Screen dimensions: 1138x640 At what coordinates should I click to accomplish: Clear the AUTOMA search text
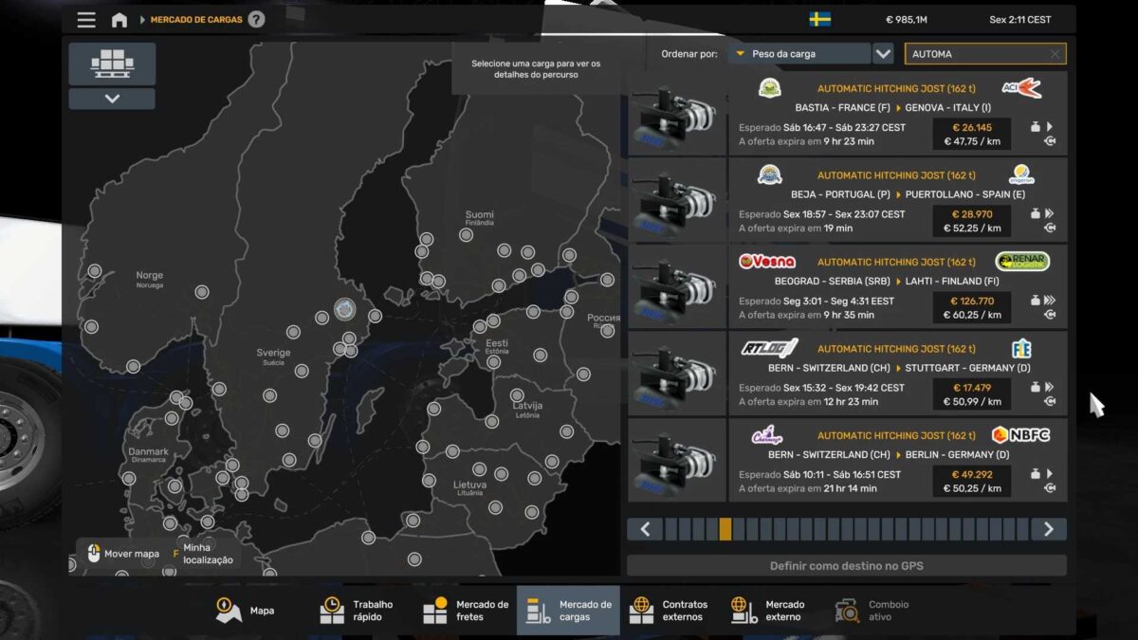(x=1055, y=54)
